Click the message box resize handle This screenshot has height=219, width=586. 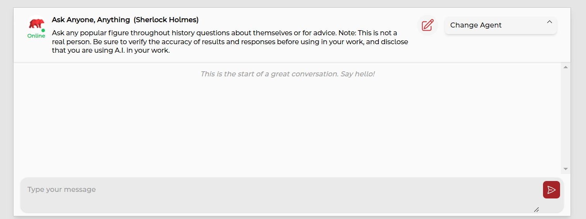[536, 210]
